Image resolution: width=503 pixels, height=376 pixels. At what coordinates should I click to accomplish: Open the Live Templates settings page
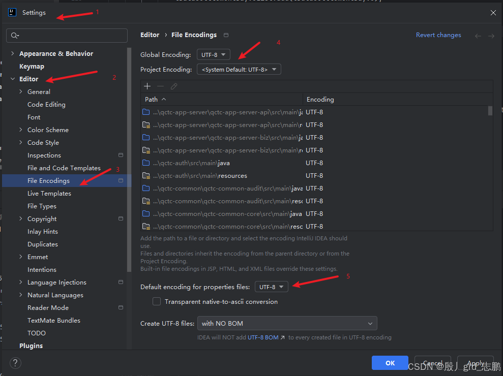[x=49, y=193]
